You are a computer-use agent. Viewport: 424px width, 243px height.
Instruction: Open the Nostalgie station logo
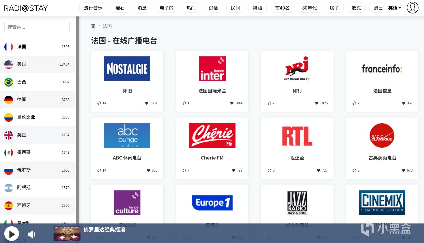tap(127, 68)
